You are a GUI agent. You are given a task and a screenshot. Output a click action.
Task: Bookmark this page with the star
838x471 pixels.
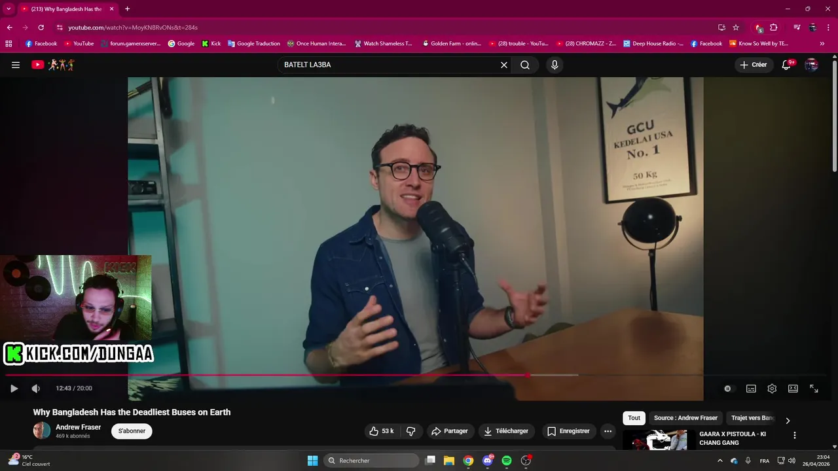pos(736,27)
